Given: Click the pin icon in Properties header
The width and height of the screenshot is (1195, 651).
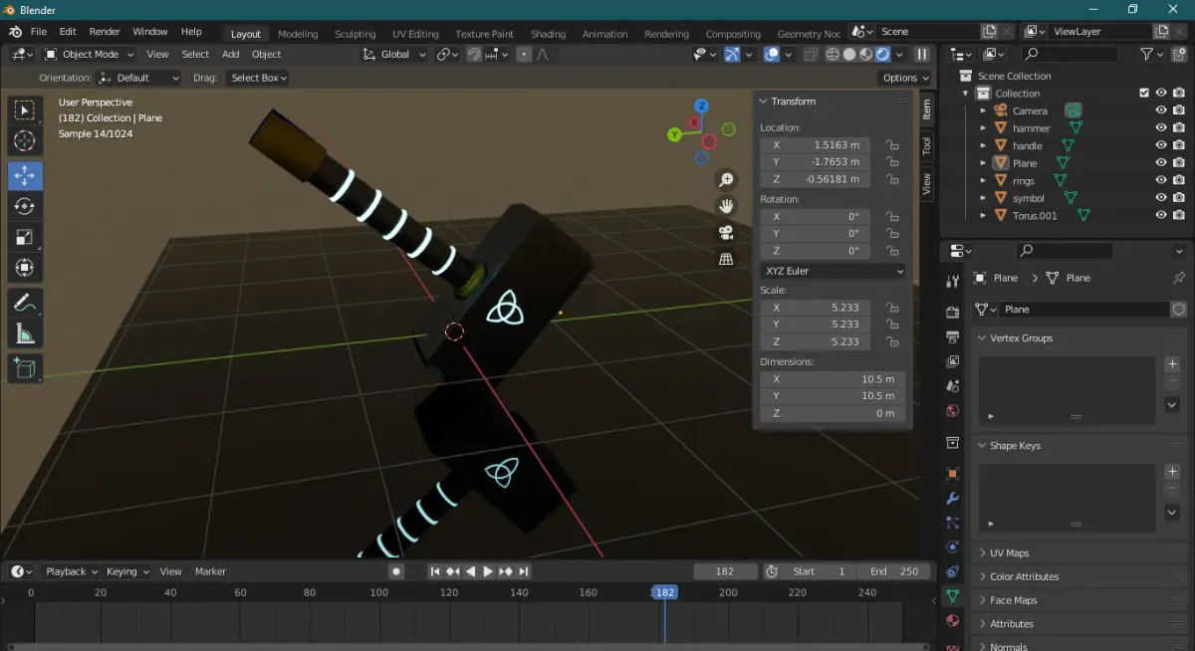Looking at the screenshot, I should pos(1179,278).
